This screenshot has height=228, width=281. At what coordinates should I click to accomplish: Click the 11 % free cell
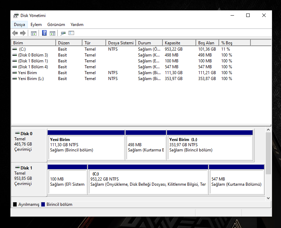tap(226, 49)
